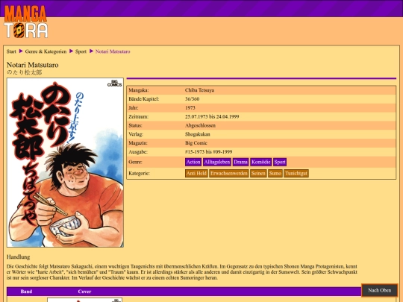Screen dimensions: 403x302
Task: Click the Mangaka: row label
Action: 139,90
